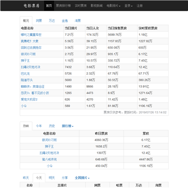The image size is (188, 188).
Task: Select the 概况 tab
Action: (26, 21)
